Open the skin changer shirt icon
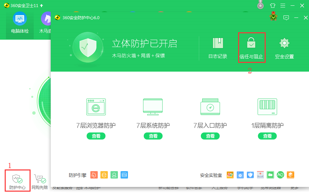Screen dimensions: 309x195 pyautogui.click(x=272, y=6)
